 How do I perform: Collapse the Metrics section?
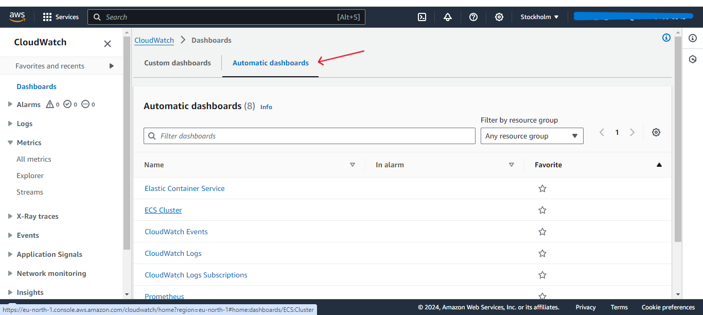click(x=10, y=143)
